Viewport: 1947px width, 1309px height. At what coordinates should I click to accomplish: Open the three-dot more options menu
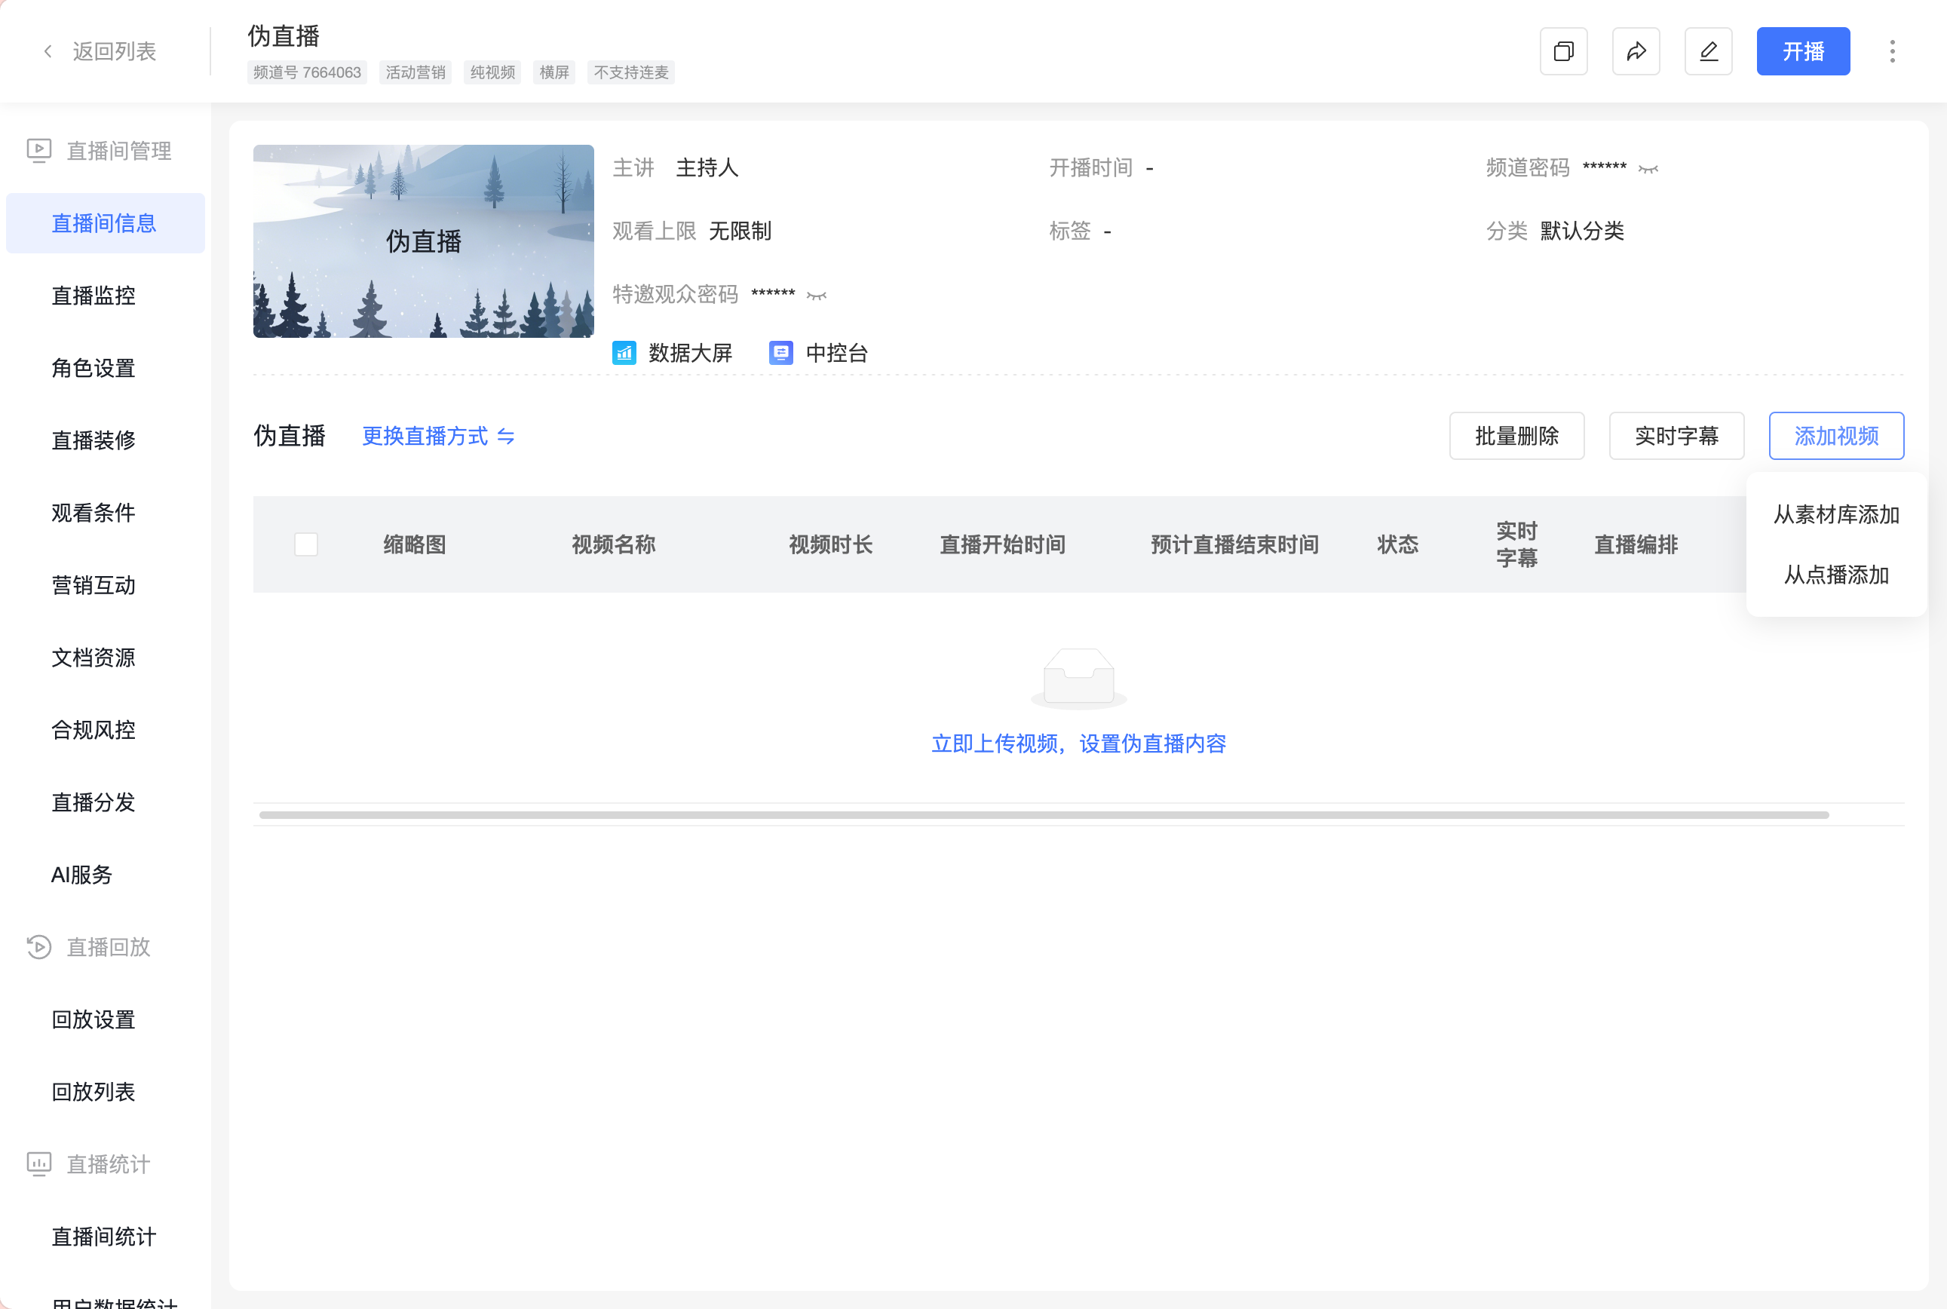(x=1892, y=52)
